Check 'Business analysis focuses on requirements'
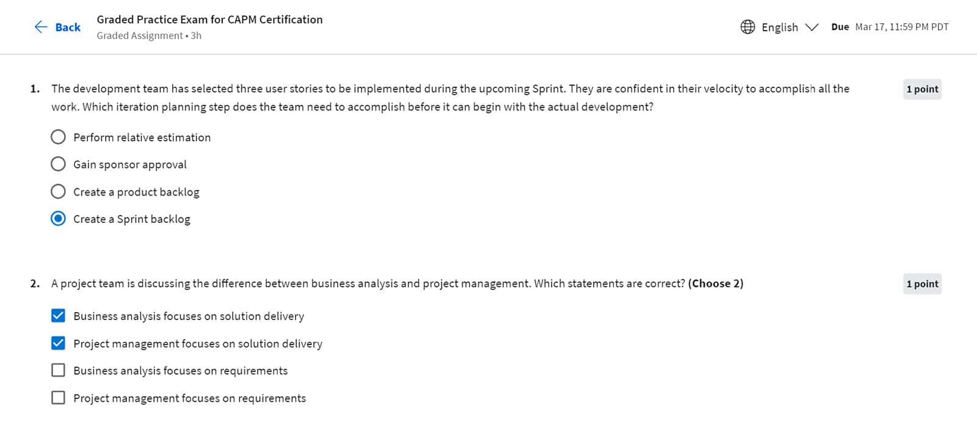 [58, 370]
